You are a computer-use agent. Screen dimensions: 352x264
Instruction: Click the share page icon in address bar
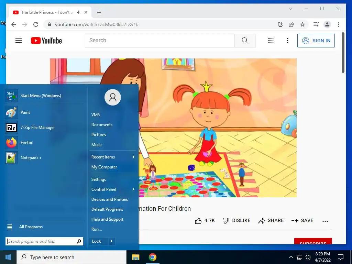(291, 24)
